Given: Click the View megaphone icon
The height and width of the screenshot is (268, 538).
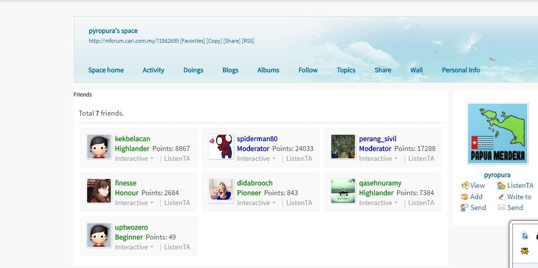Looking at the screenshot, I should pos(465,185).
